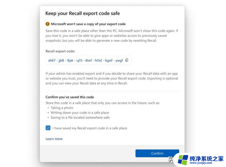Open the Learn more link
The image size is (226, 167).
(x=54, y=139)
